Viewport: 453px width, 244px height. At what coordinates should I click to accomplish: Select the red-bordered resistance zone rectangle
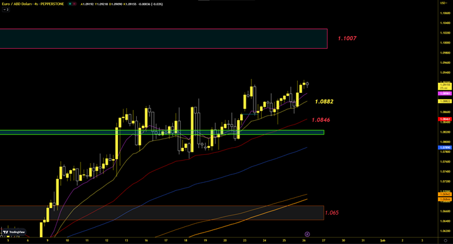(163, 39)
